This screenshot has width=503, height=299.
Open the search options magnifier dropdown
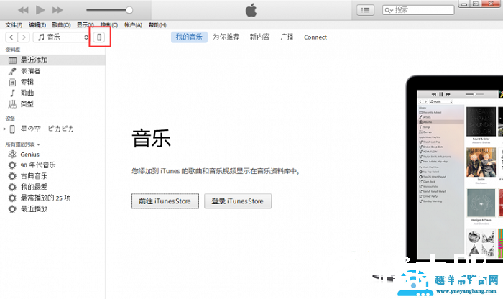tap(389, 10)
